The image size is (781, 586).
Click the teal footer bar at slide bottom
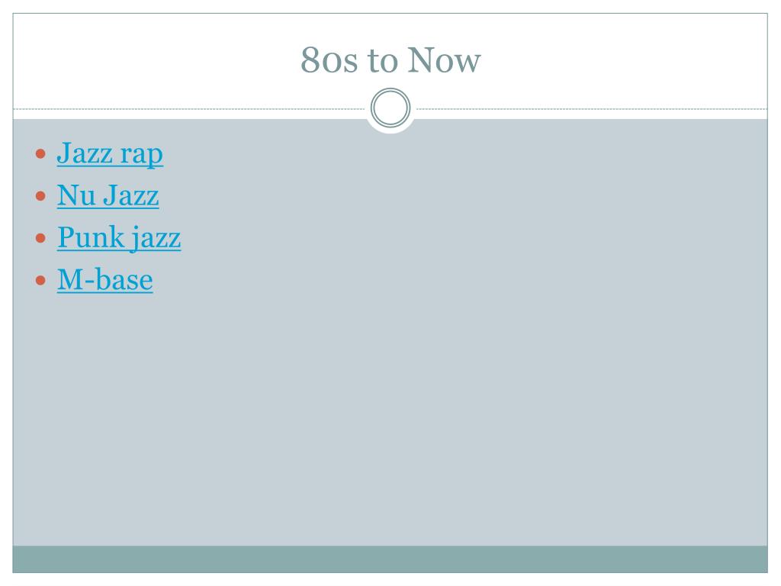coord(390,559)
